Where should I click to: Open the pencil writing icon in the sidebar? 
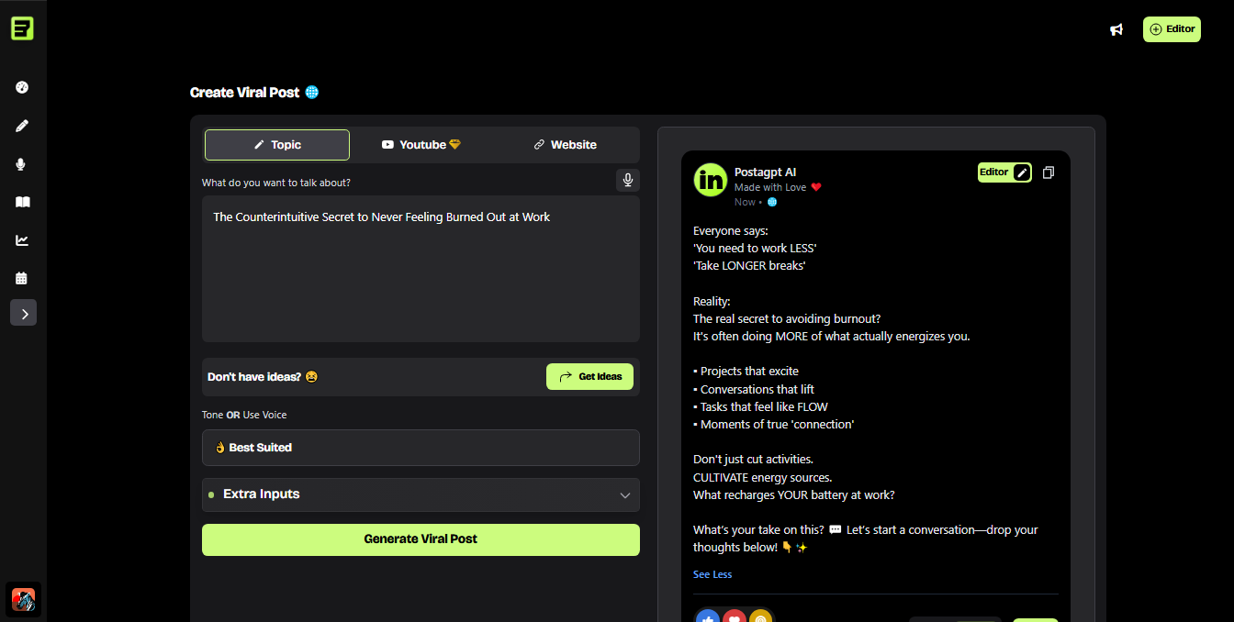(x=23, y=126)
